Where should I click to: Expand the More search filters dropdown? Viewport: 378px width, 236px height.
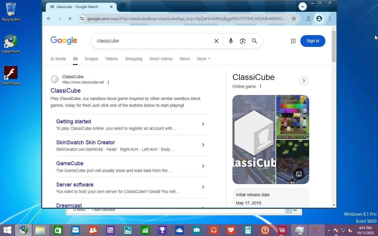coord(204,59)
